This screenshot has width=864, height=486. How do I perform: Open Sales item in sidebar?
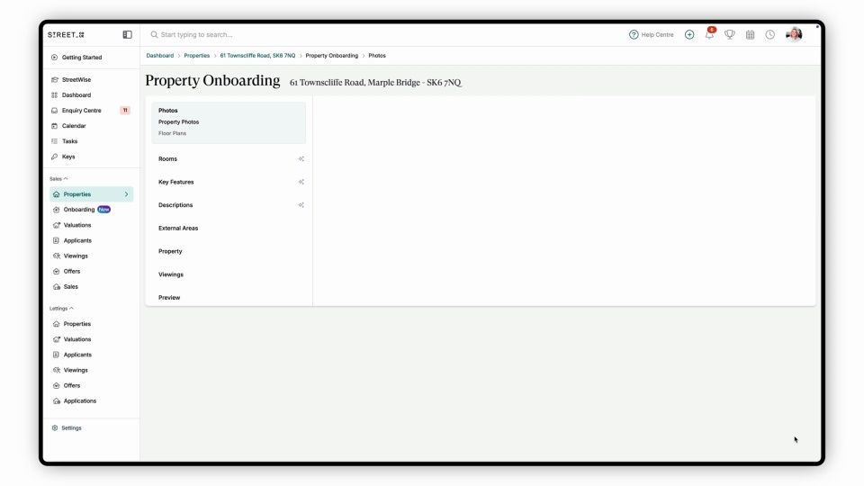pos(70,287)
